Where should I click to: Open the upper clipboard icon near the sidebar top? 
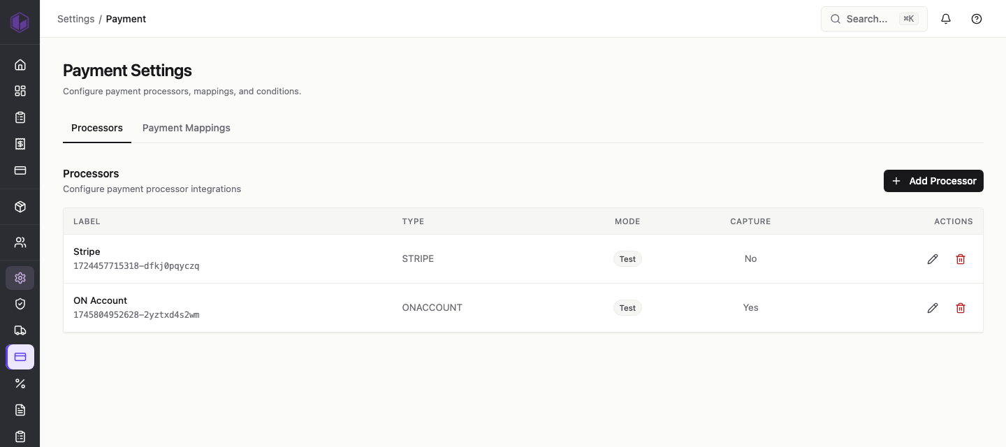20,117
